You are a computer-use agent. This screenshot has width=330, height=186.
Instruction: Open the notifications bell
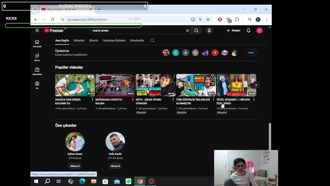click(x=249, y=30)
